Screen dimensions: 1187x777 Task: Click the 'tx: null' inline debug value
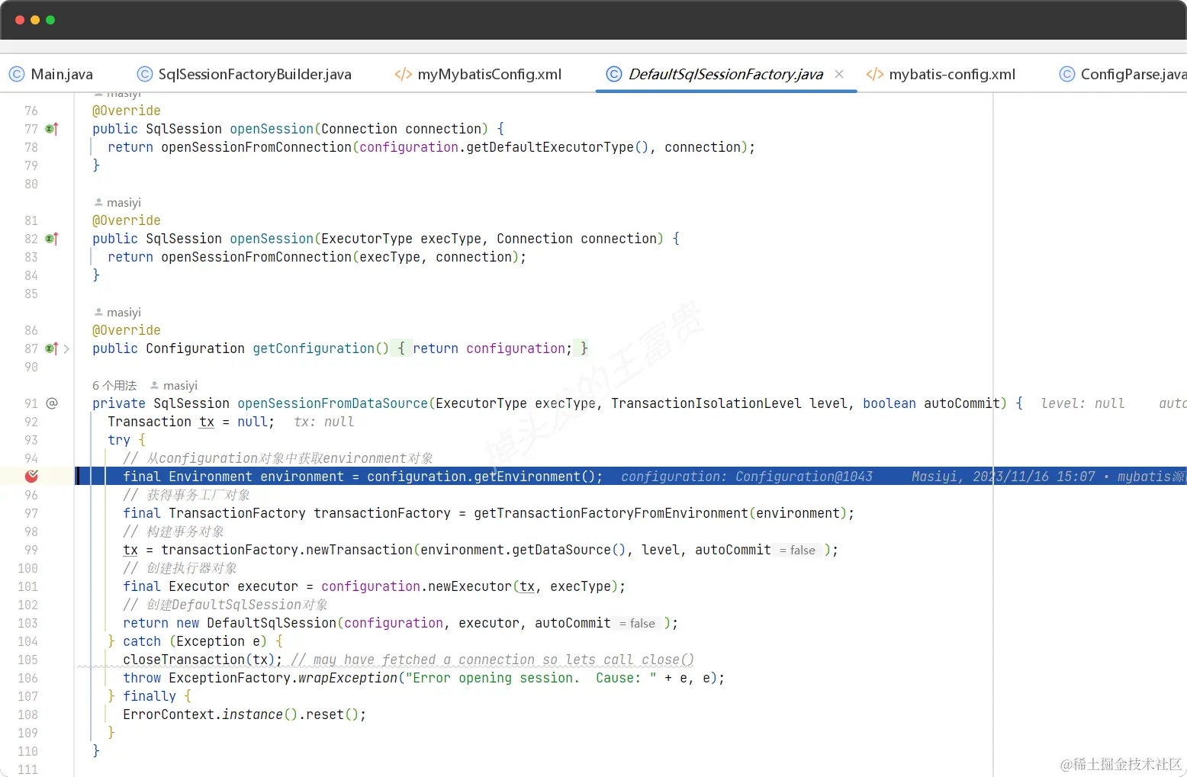click(324, 422)
